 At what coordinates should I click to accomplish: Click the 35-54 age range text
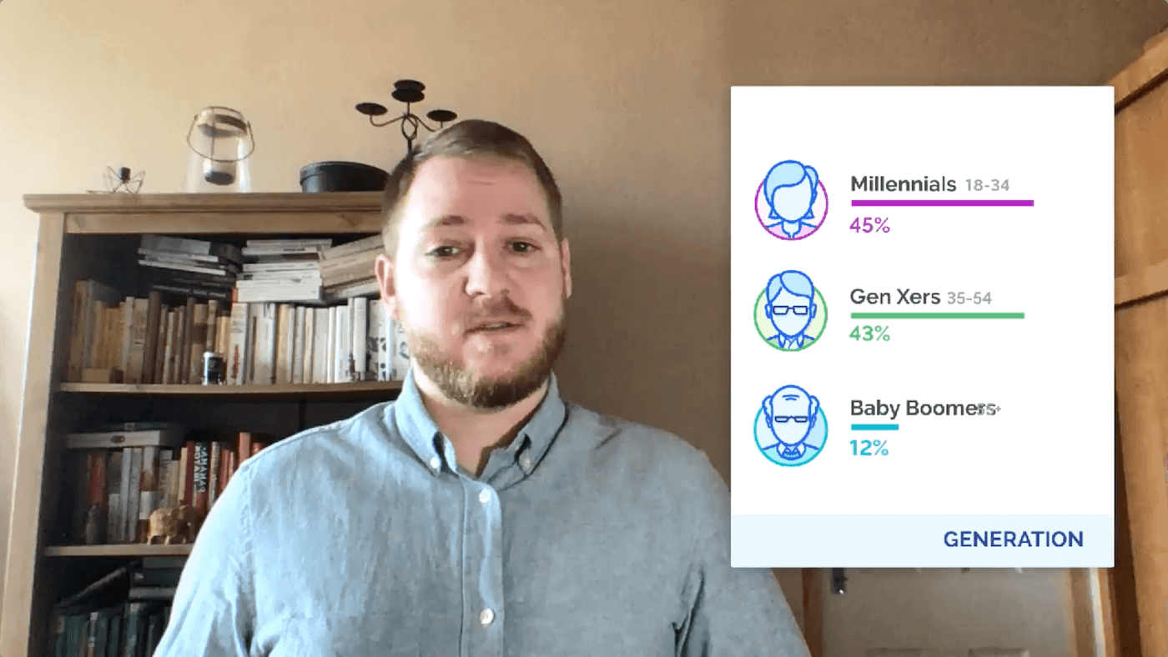pyautogui.click(x=969, y=298)
